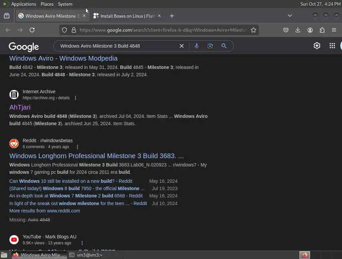This screenshot has height=259, width=342.
Task: Open Windows 8 build 7950 Reddit link
Action: click(x=77, y=188)
